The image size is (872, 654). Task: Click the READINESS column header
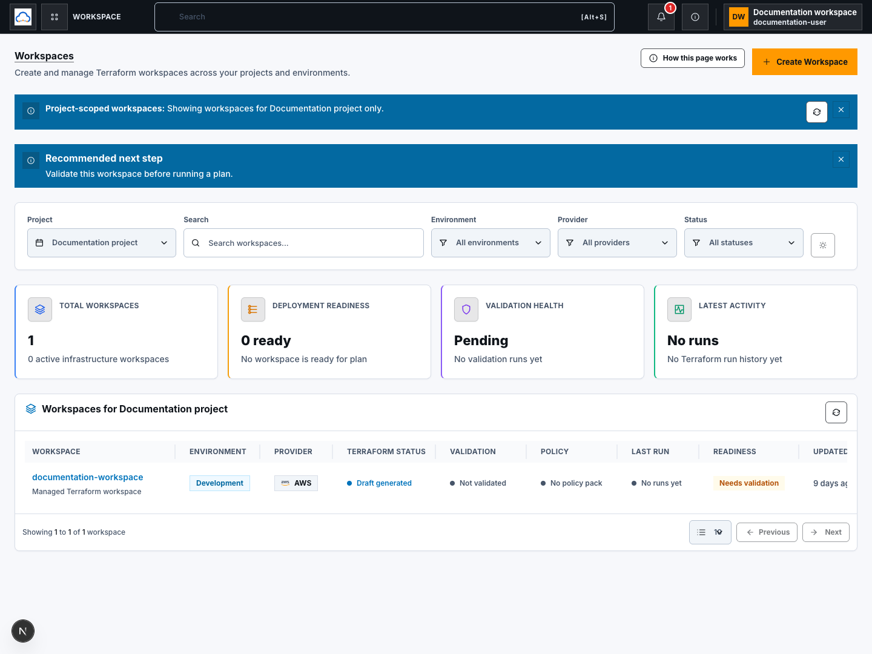point(735,452)
